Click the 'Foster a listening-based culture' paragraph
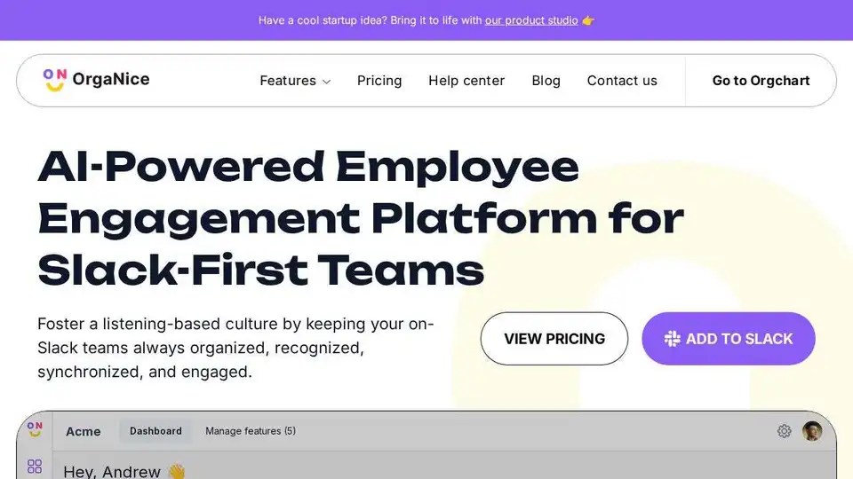Viewport: 853px width, 479px height. tap(235, 348)
